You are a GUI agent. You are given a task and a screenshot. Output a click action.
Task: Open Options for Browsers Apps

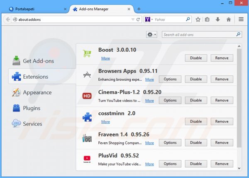coord(170,79)
